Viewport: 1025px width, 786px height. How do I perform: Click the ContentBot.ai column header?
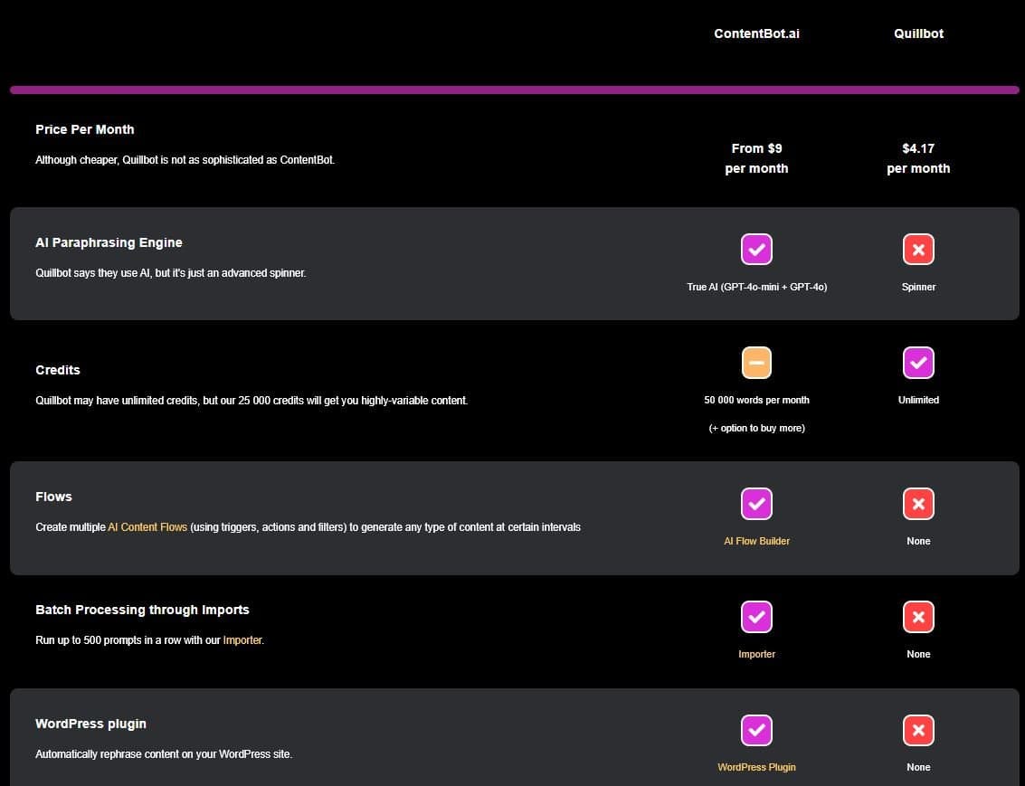[756, 33]
